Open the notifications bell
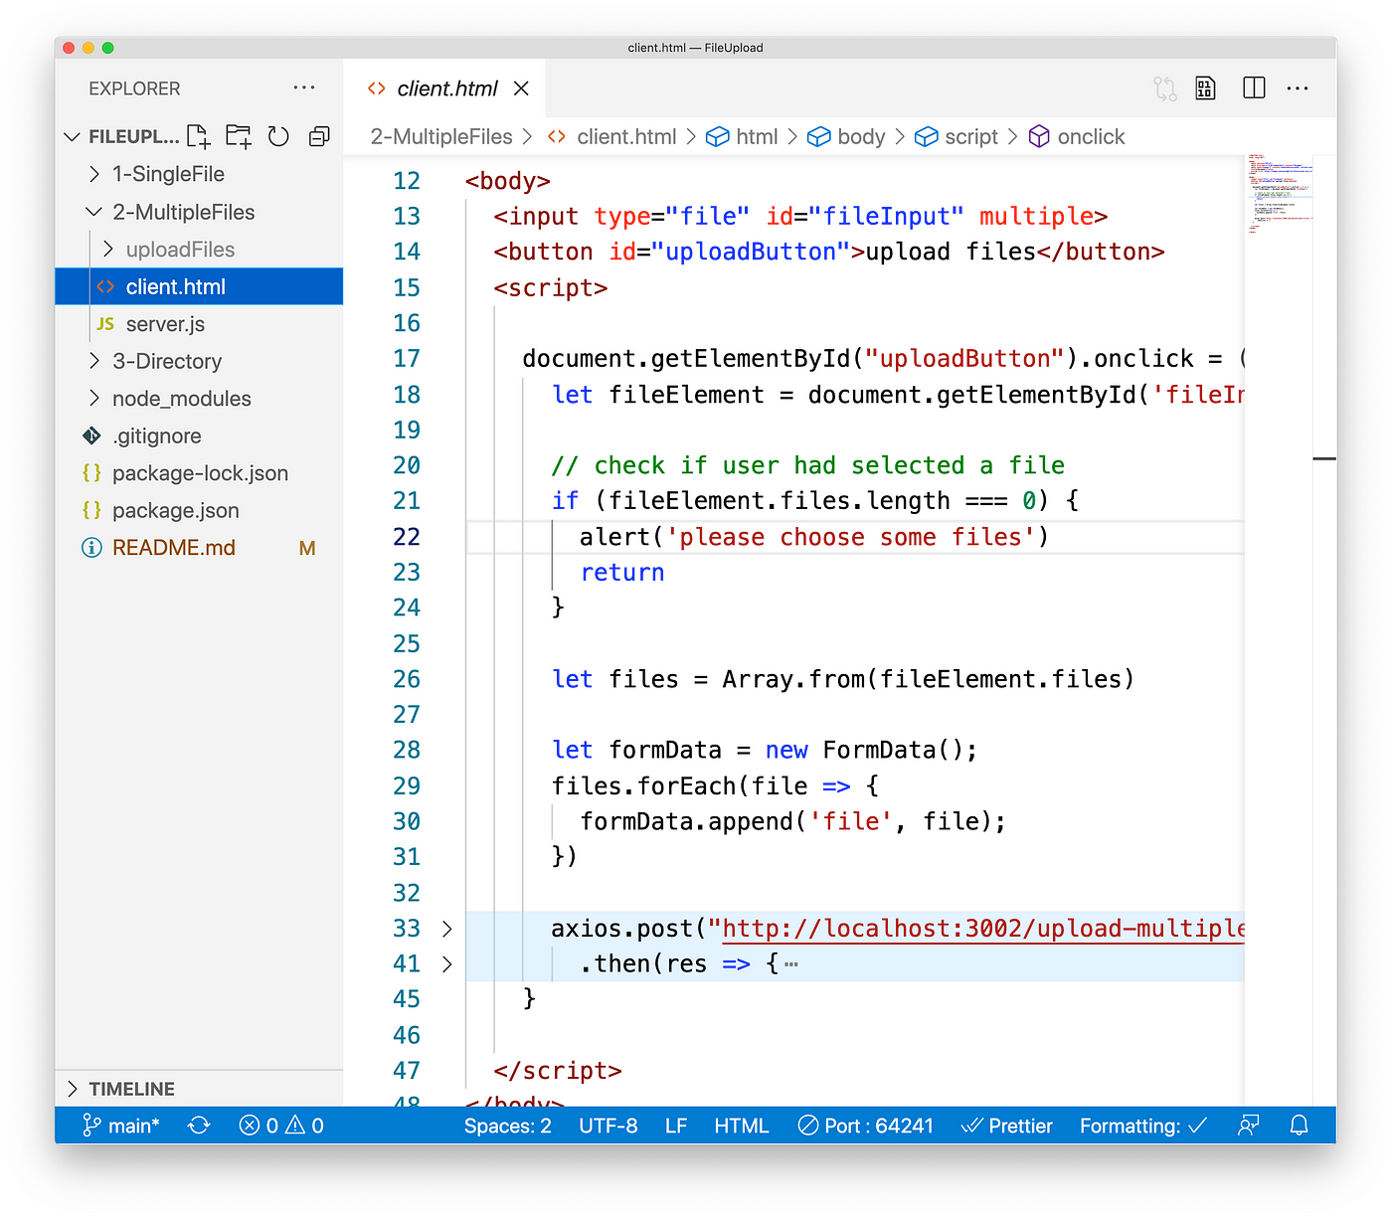 [1299, 1126]
